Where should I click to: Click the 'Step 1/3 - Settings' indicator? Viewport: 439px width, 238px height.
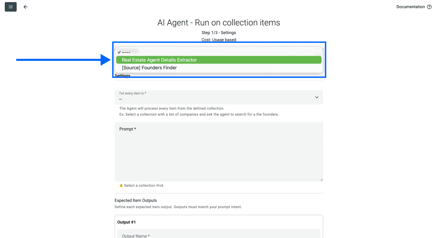click(219, 32)
